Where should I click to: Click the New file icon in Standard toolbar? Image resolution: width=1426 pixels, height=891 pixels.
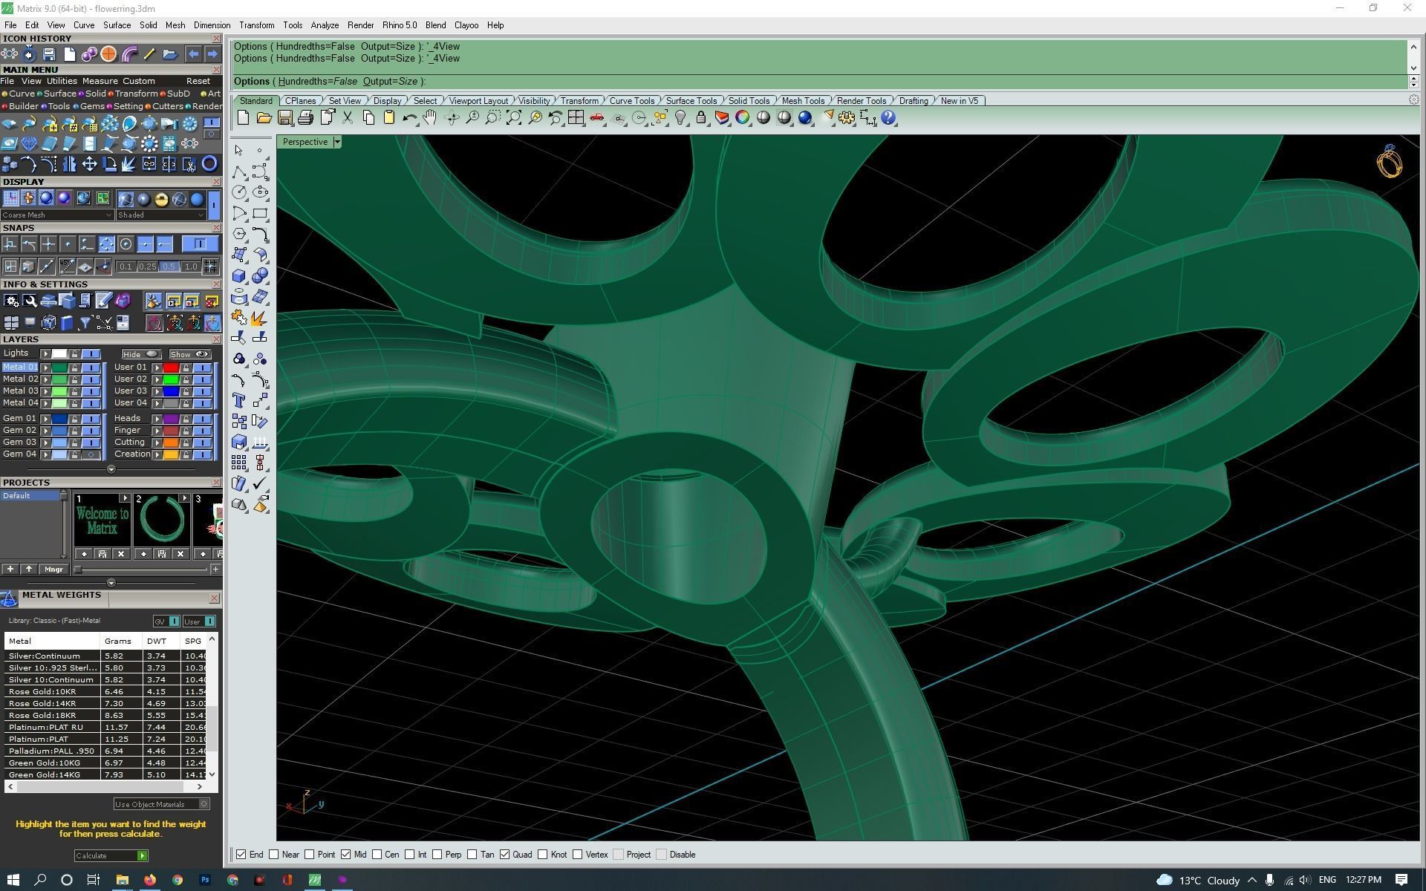pos(243,118)
